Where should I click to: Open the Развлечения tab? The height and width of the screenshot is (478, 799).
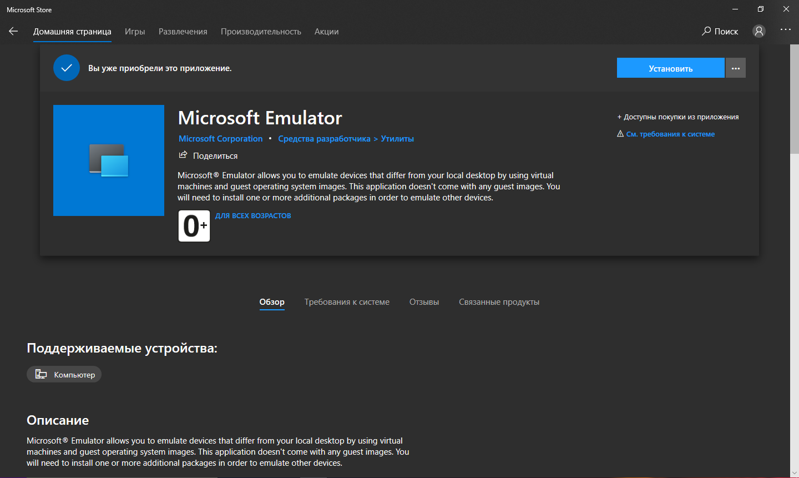[x=183, y=32]
